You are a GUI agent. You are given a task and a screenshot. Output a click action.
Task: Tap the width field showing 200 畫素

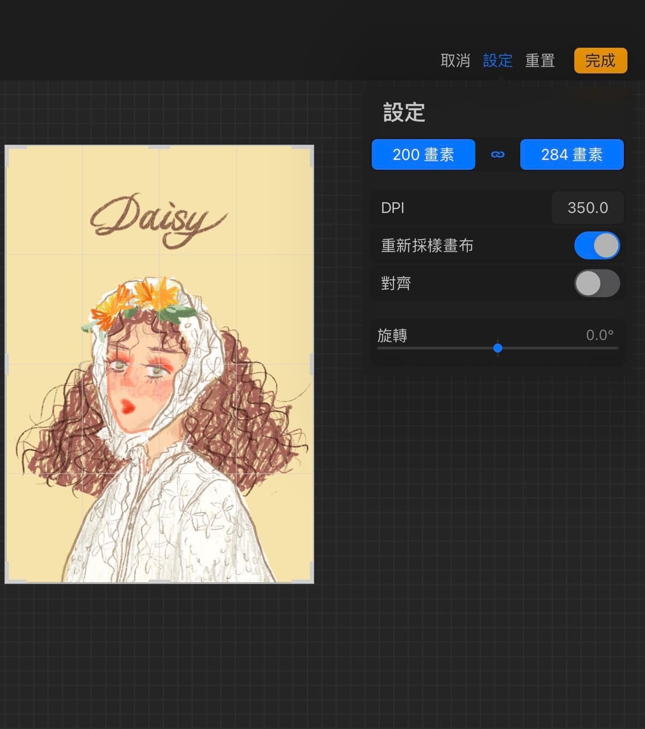point(423,154)
